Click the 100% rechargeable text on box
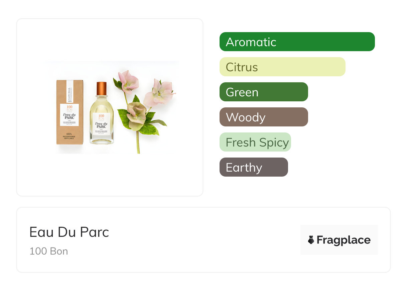The height and width of the screenshot is (289, 407). [x=70, y=136]
